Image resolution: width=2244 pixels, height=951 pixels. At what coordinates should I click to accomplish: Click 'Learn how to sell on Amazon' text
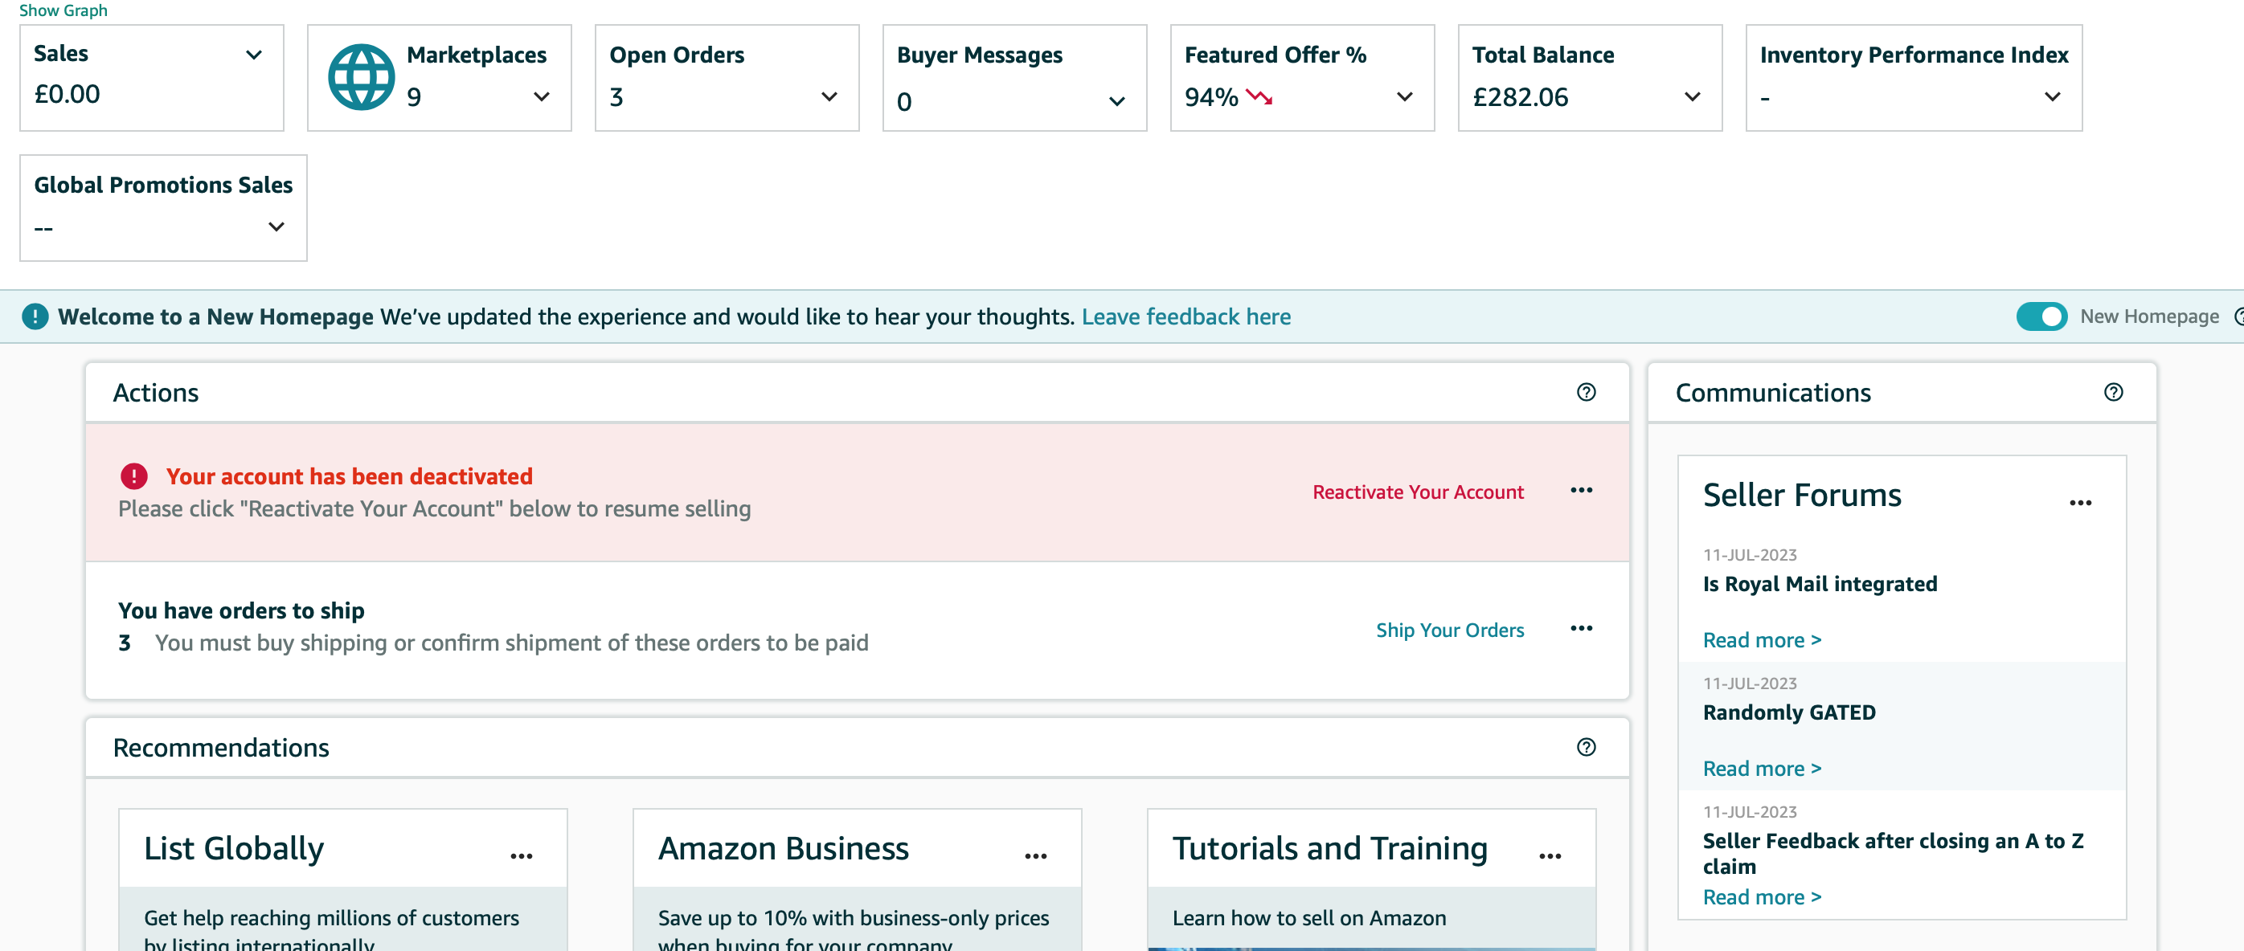click(x=1308, y=918)
